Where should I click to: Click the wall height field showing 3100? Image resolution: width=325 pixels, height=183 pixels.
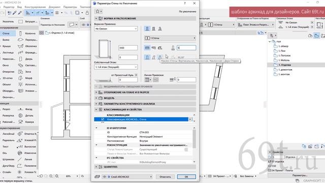click(x=128, y=48)
